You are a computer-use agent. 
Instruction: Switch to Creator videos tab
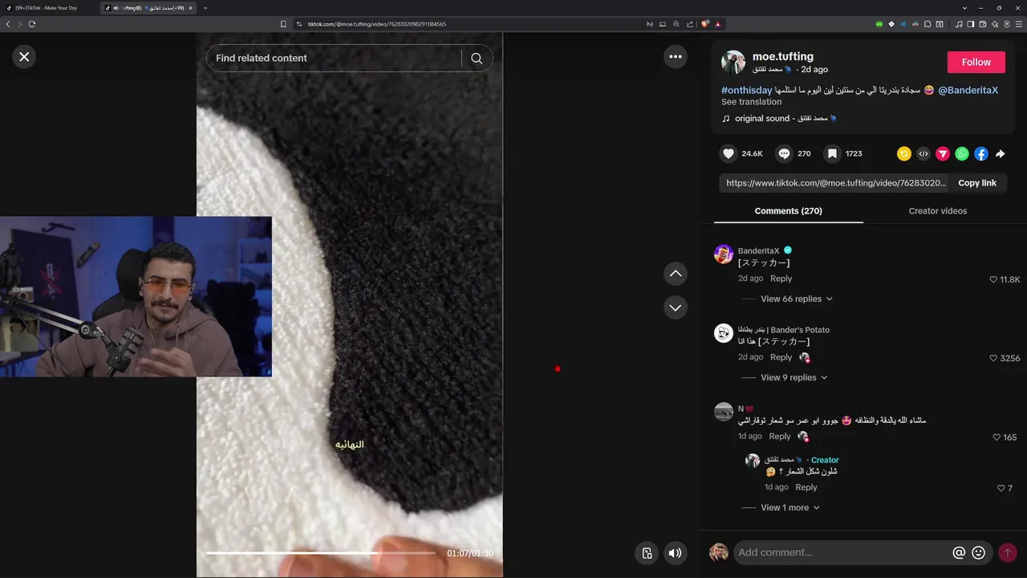937,211
